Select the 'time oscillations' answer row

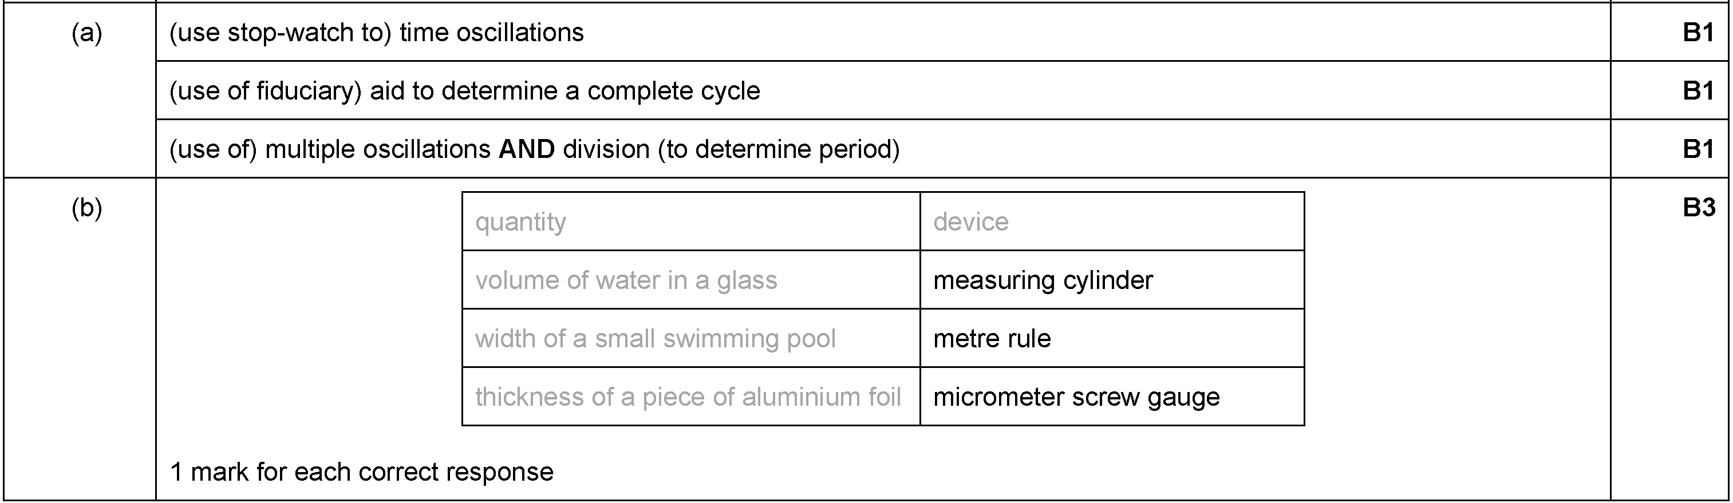pyautogui.click(x=883, y=32)
